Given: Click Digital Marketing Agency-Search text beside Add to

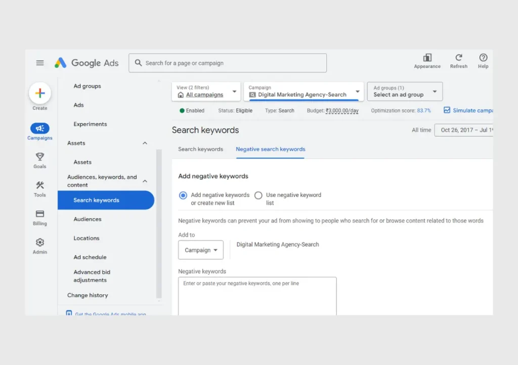Looking at the screenshot, I should click(278, 245).
